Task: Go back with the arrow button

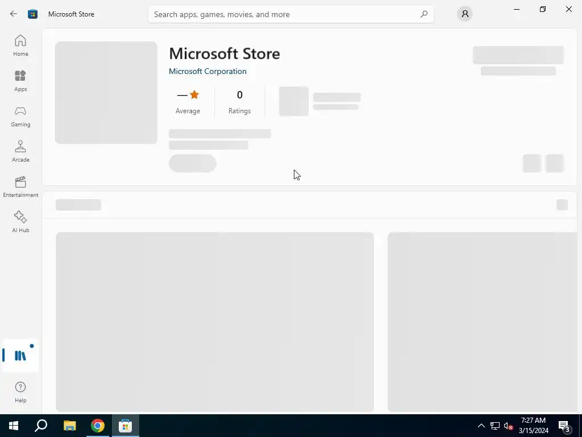Action: click(14, 14)
